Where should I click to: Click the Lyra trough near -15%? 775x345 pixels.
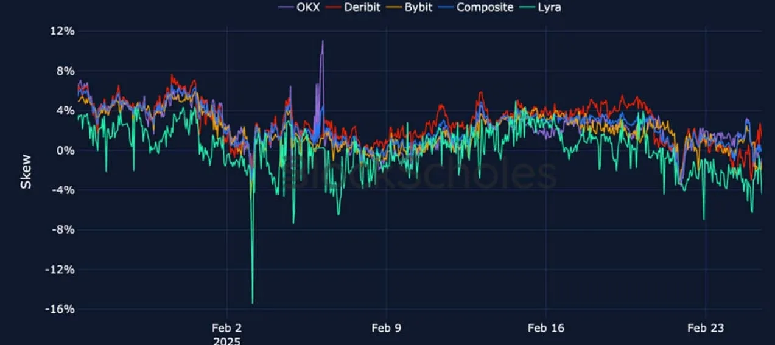253,302
